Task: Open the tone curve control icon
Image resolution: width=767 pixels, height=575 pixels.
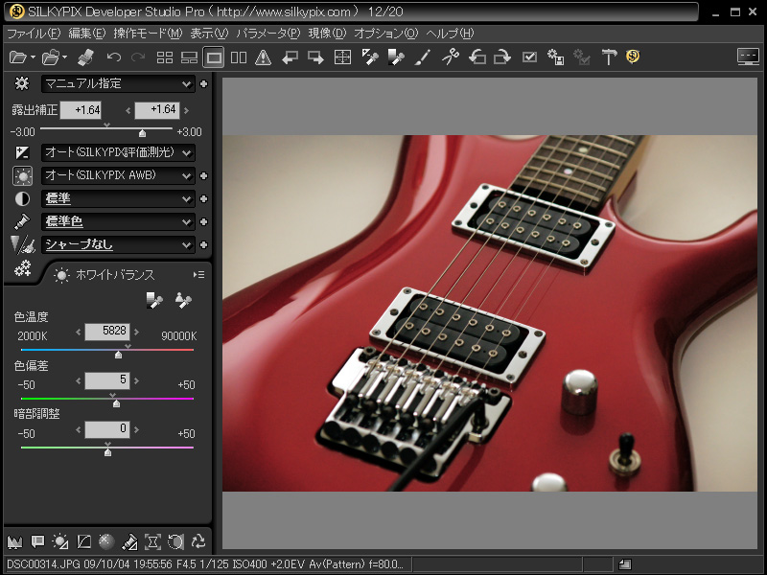Action: pos(83,541)
